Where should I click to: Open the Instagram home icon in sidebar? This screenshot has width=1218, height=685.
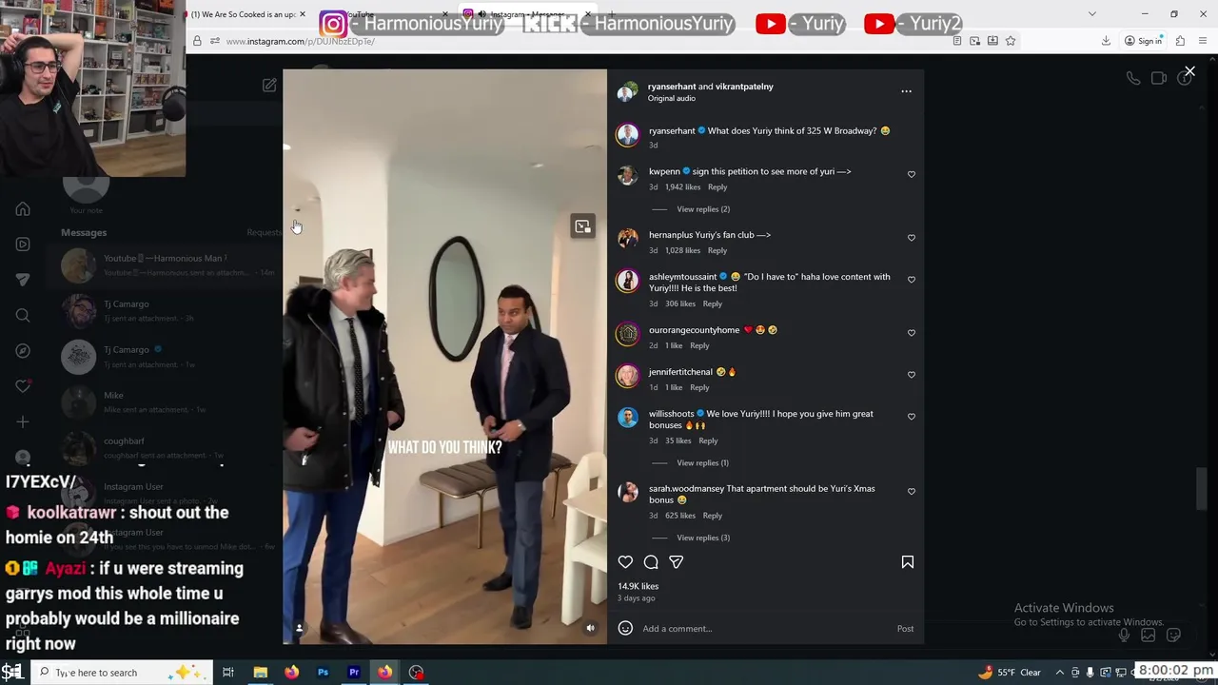(x=23, y=209)
